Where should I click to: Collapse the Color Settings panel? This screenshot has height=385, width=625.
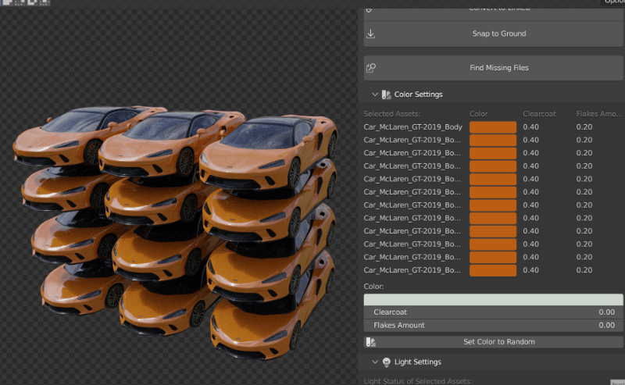375,94
